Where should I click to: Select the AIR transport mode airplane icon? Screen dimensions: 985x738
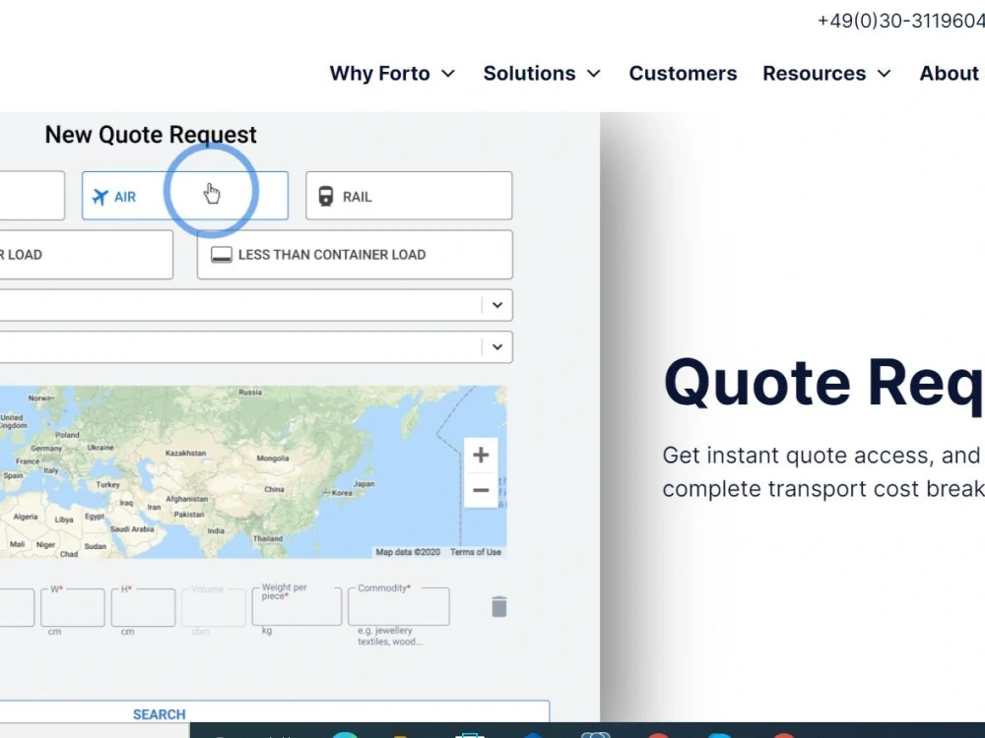click(99, 197)
